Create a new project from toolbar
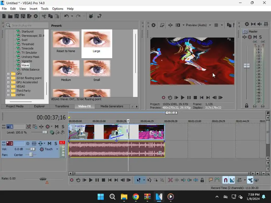 [4, 16]
